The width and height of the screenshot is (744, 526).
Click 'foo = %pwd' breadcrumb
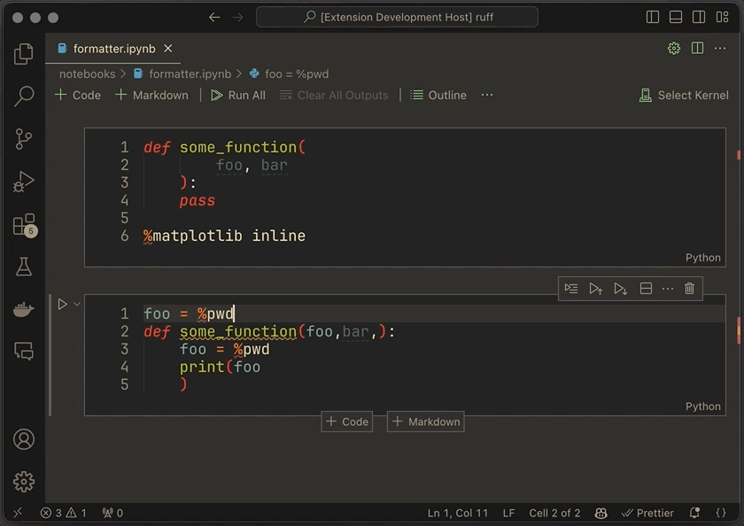290,74
